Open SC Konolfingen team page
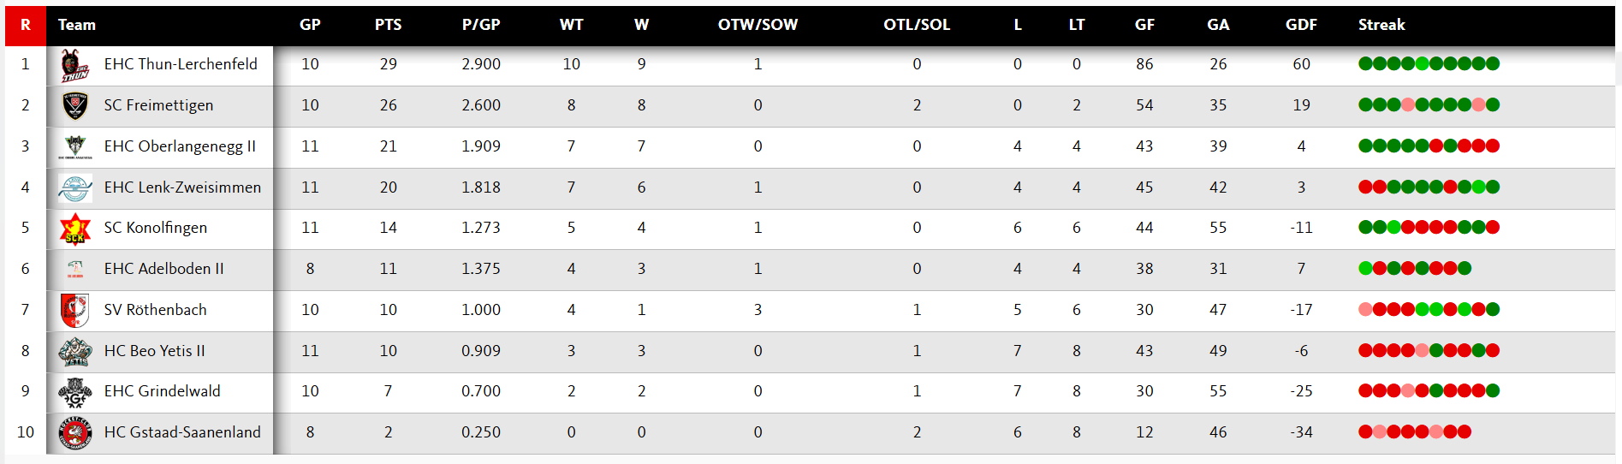Image resolution: width=1622 pixels, height=464 pixels. pos(155,228)
